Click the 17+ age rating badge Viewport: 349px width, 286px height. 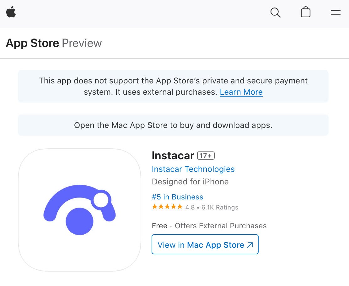click(206, 156)
